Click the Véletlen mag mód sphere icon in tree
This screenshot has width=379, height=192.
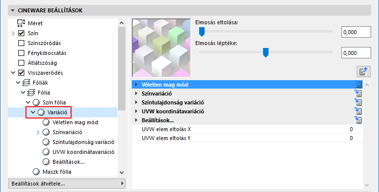click(x=46, y=122)
